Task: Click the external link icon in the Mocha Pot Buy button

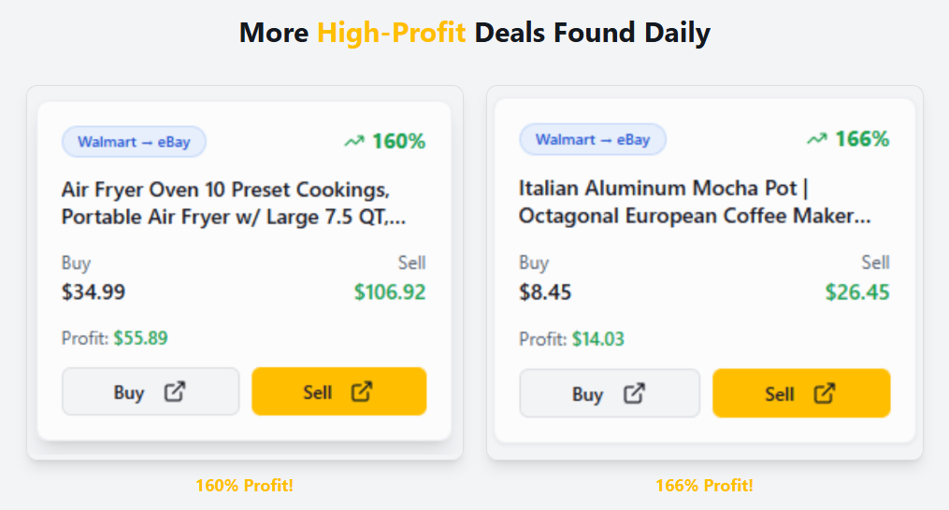Action: click(635, 393)
